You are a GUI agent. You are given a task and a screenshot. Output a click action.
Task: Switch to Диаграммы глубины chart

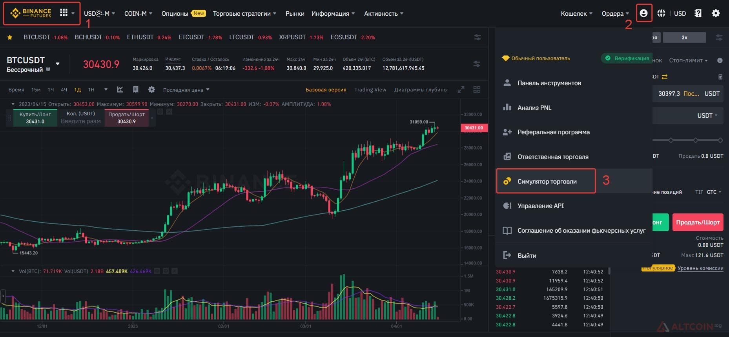click(421, 90)
